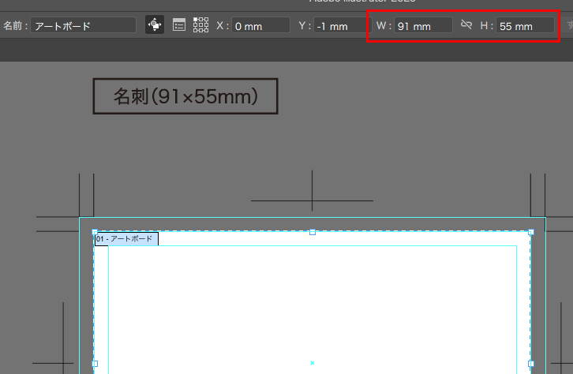The width and height of the screenshot is (573, 374).
Task: Select the H height field showing 55 mm
Action: tap(525, 26)
